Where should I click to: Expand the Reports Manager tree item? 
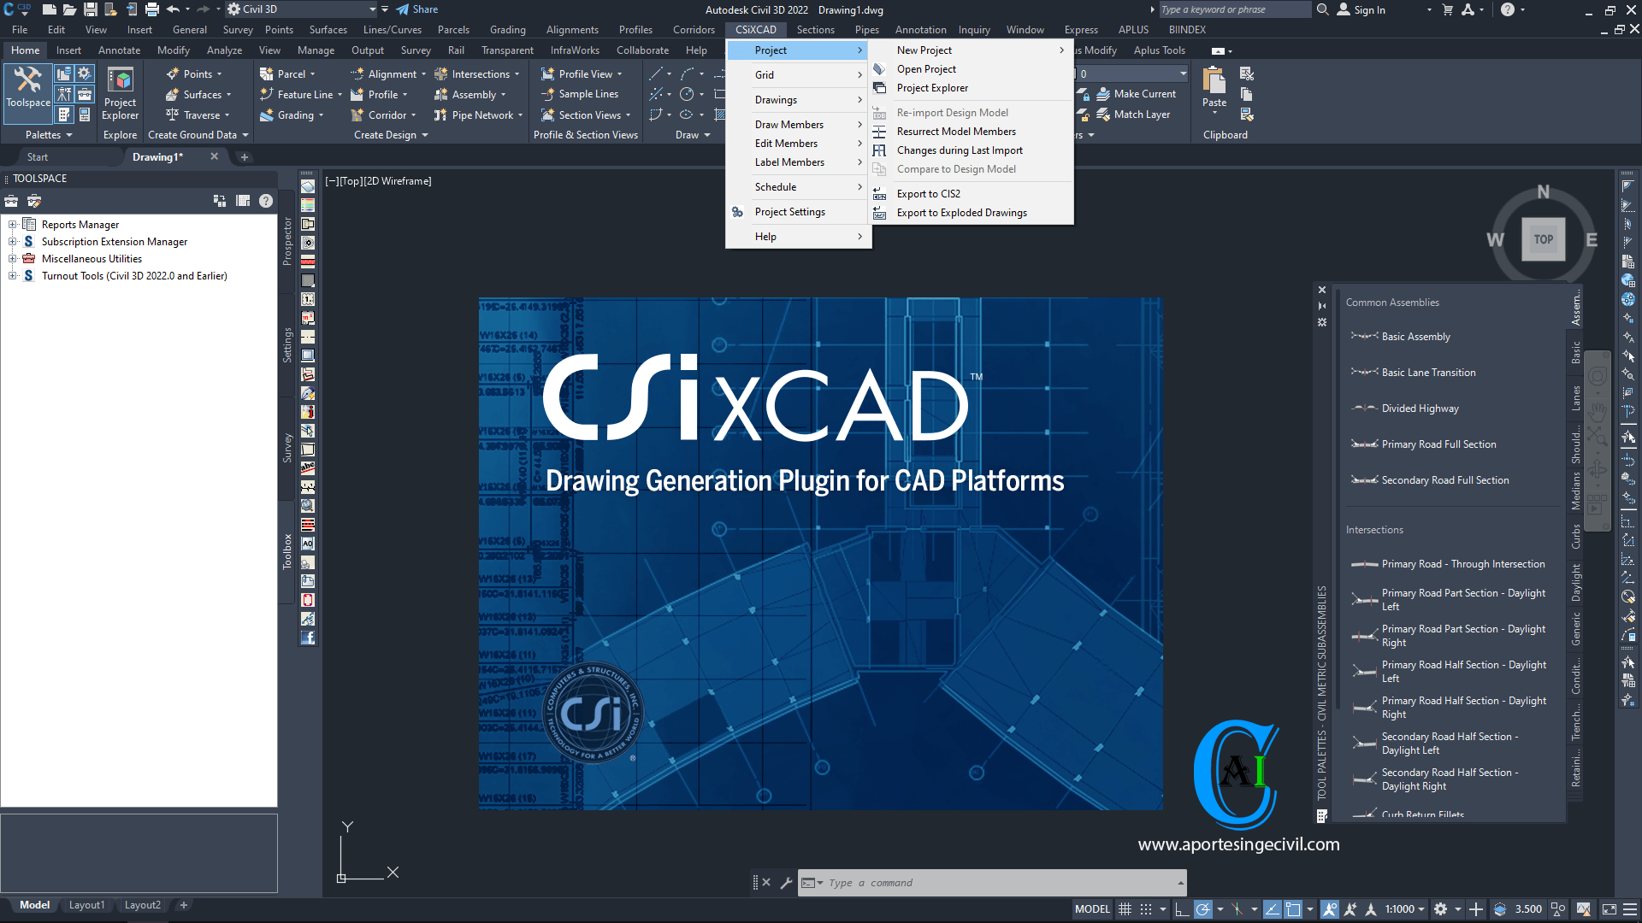tap(11, 224)
